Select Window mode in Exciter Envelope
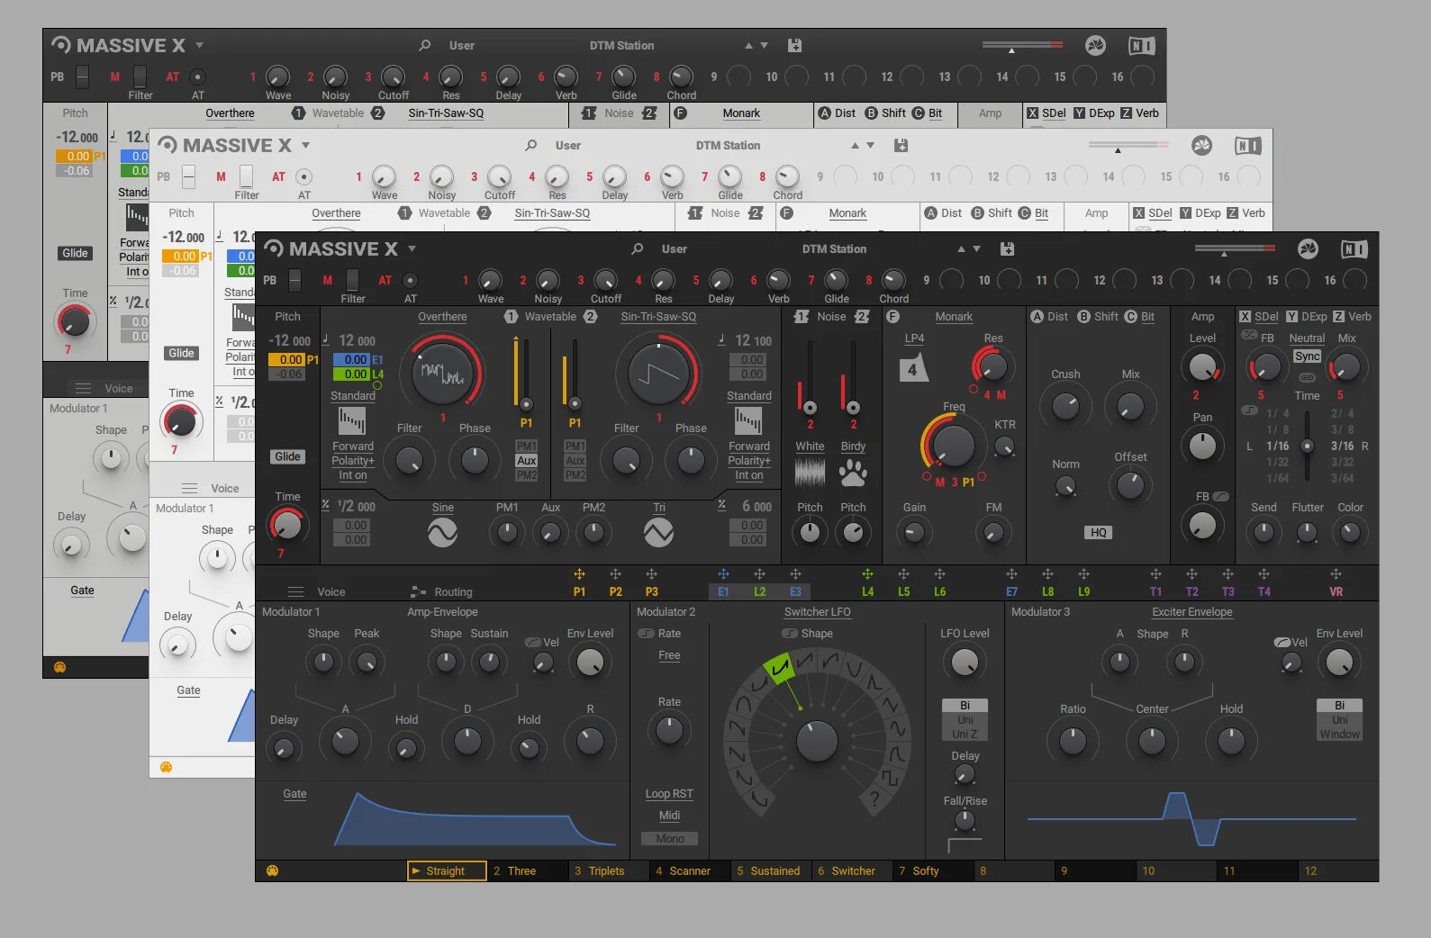 1339,735
